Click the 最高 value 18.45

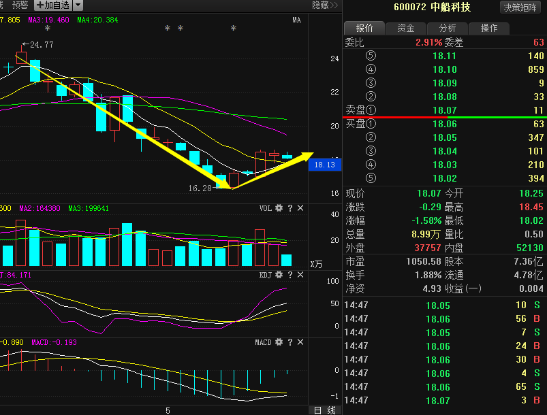point(531,207)
